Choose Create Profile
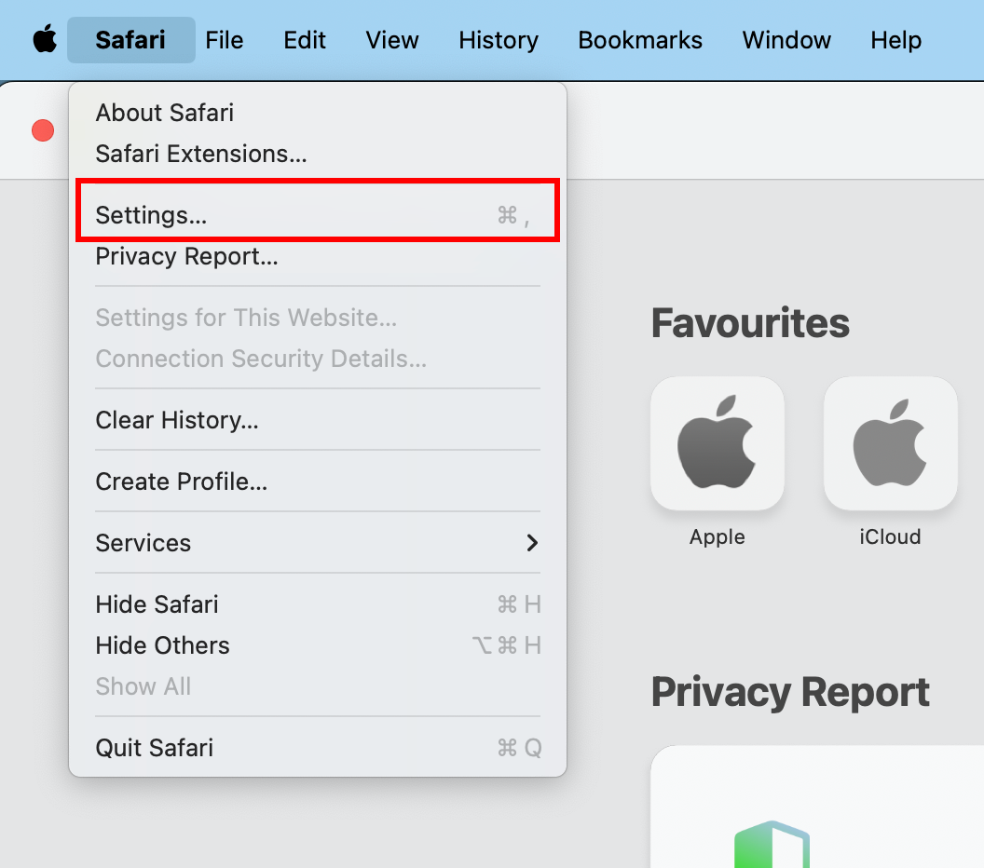Image resolution: width=984 pixels, height=868 pixels. pos(181,481)
